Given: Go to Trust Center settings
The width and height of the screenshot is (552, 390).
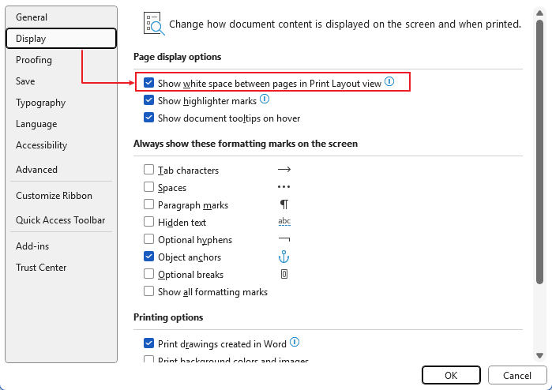Looking at the screenshot, I should [x=41, y=268].
